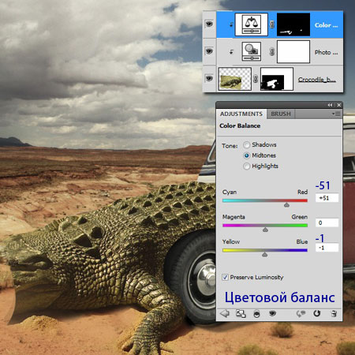The height and width of the screenshot is (355, 355).
Task: Select the Highlights tone option
Action: click(x=246, y=166)
